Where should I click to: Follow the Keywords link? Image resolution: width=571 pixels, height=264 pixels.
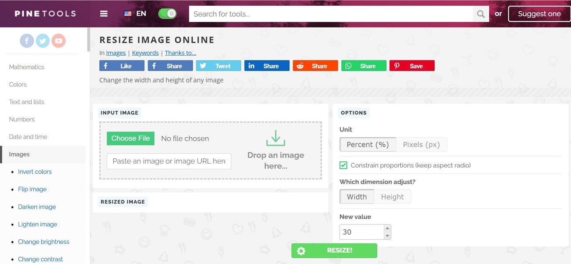click(x=145, y=53)
